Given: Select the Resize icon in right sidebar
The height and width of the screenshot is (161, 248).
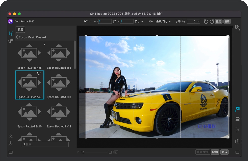Looking at the screenshot, I should point(237,109).
